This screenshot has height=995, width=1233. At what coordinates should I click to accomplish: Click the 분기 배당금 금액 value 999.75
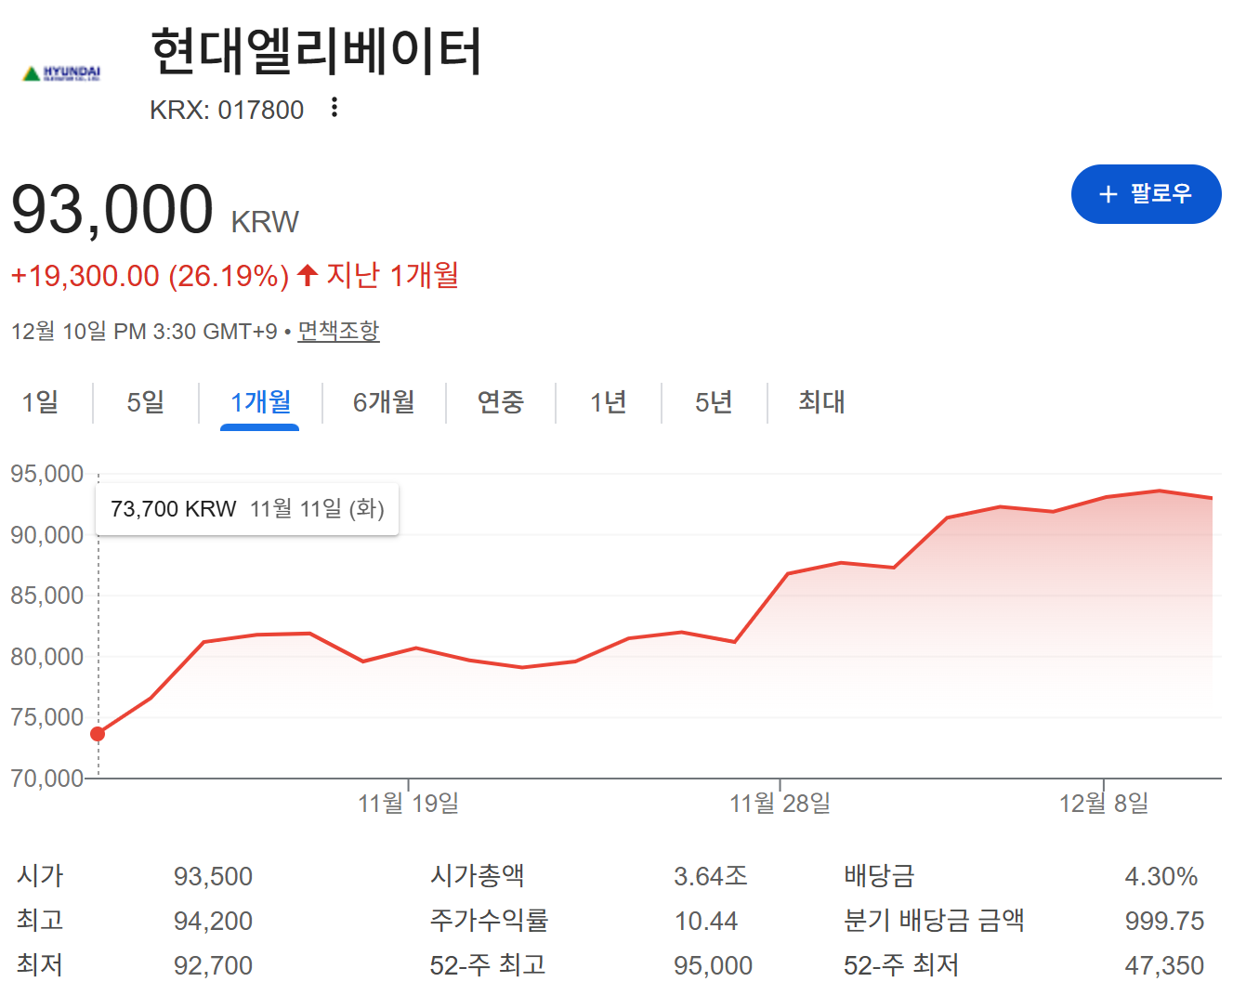[1164, 921]
